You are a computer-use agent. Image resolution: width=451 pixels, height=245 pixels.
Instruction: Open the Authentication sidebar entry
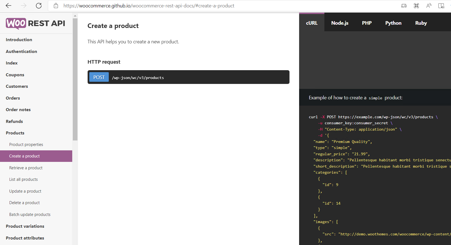click(x=21, y=52)
